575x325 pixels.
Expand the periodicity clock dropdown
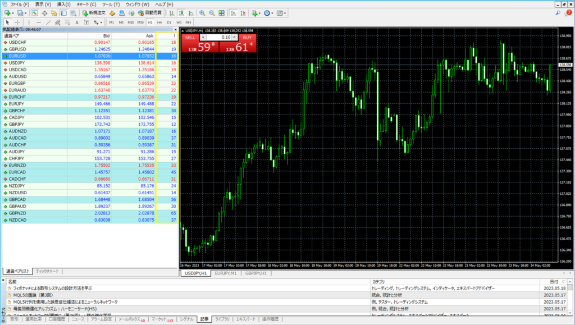click(x=273, y=13)
